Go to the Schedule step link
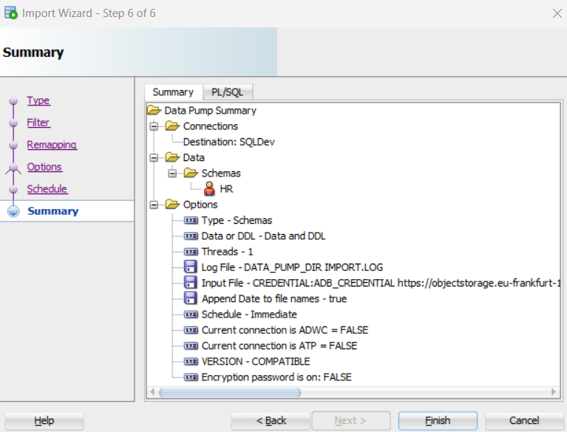This screenshot has width=567, height=432. [x=47, y=189]
